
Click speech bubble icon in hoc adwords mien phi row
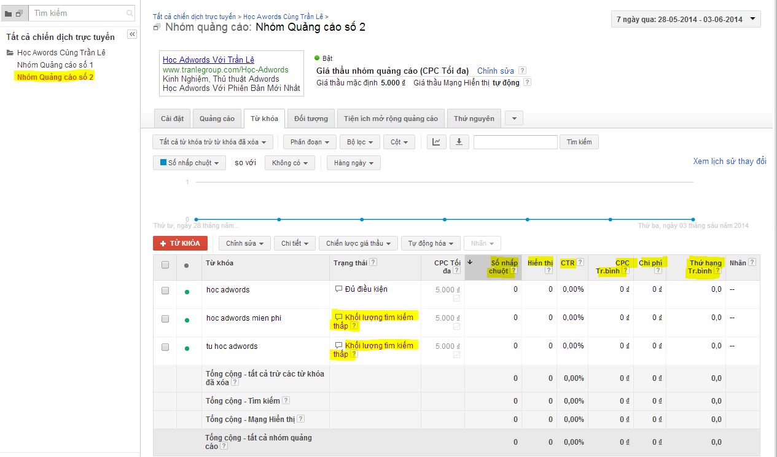point(338,318)
